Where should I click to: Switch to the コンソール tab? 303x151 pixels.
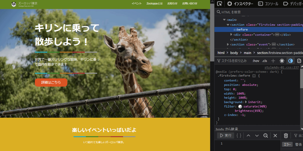click(268, 4)
